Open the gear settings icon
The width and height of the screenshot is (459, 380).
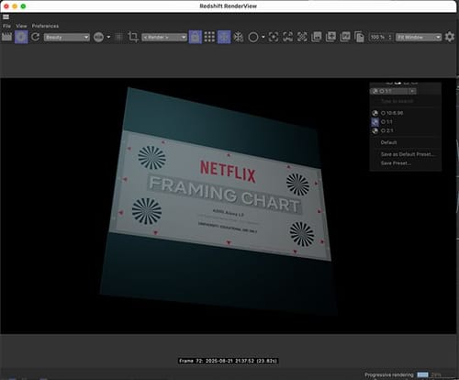450,37
